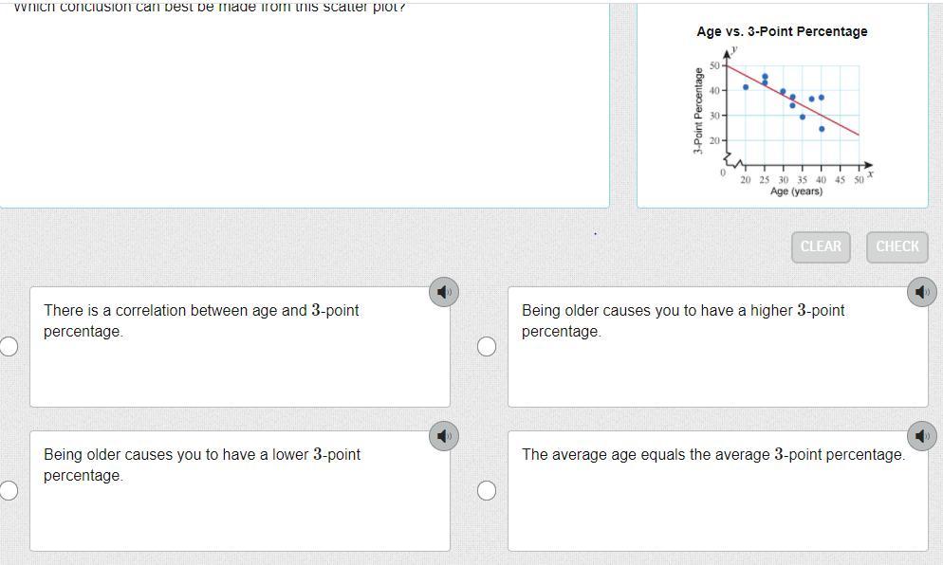Image resolution: width=943 pixels, height=565 pixels.
Task: Click the 'Age vs. 3-Point Percentage' chart title
Action: tap(782, 31)
